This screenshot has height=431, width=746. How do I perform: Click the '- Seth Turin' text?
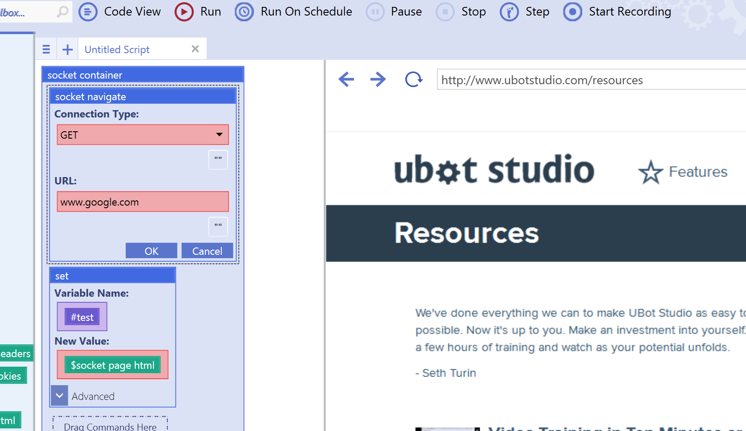click(446, 373)
